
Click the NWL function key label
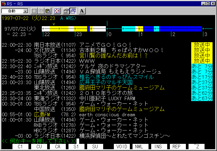pyautogui.click(x=141, y=147)
